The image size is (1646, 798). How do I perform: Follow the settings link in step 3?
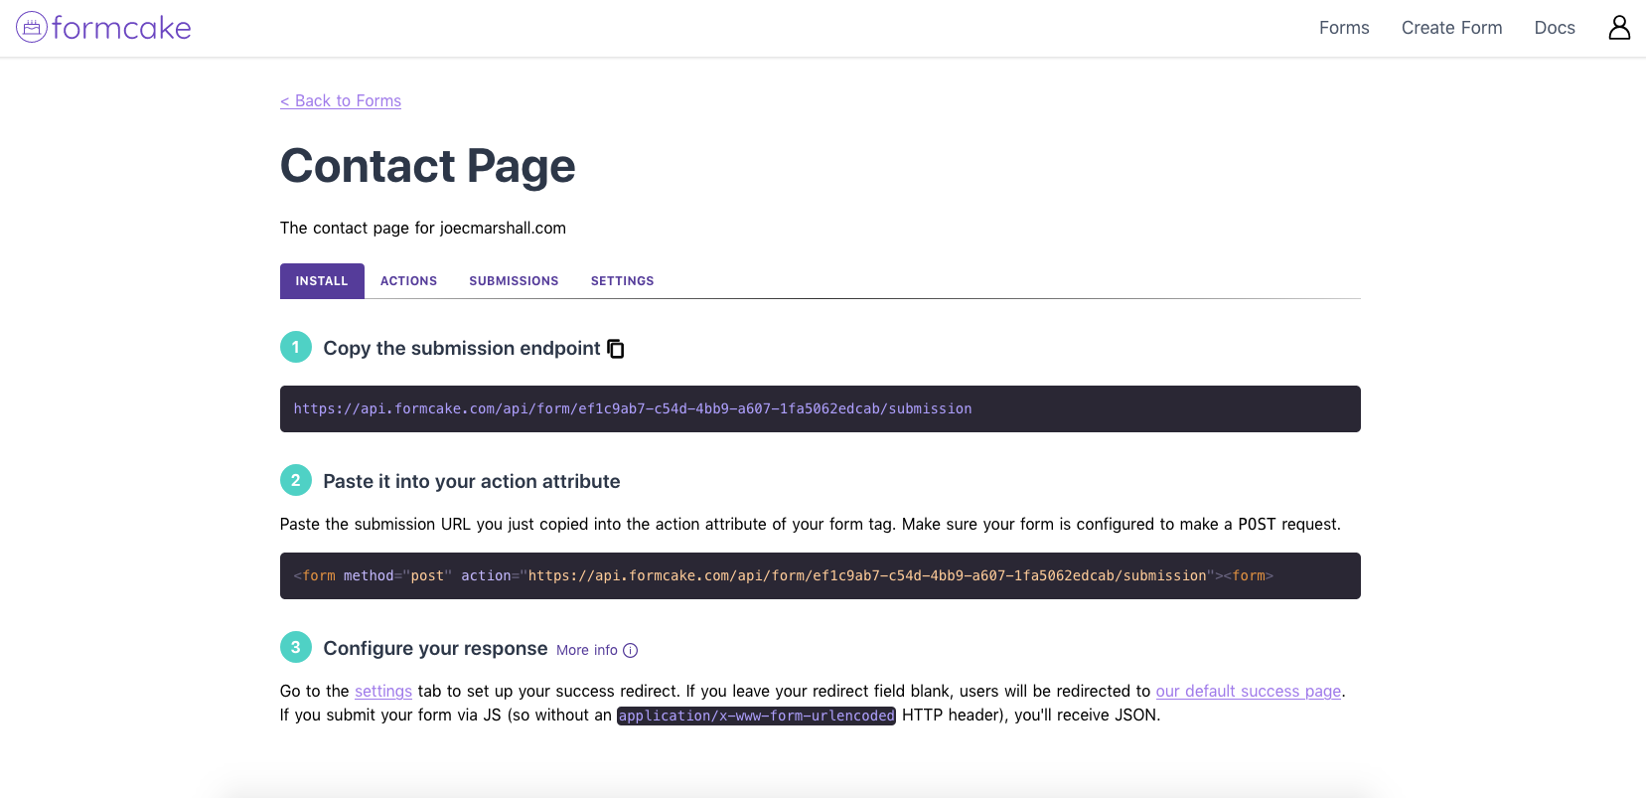pos(383,691)
